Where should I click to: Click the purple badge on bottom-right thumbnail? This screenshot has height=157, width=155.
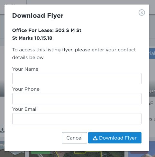139,152
